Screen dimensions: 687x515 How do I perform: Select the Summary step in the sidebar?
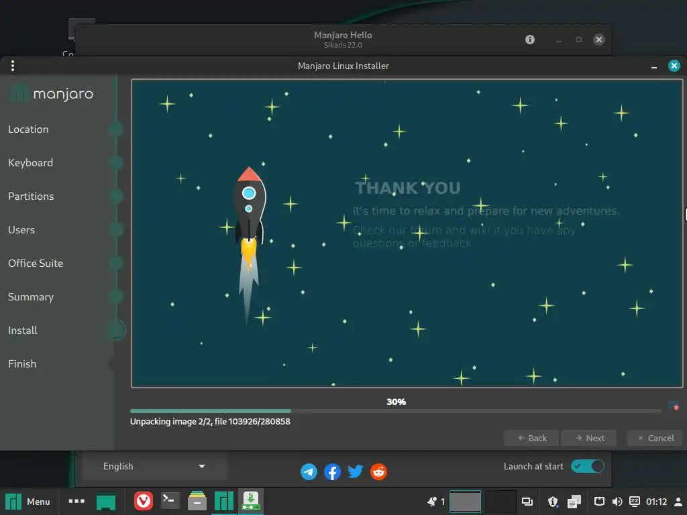click(x=31, y=297)
